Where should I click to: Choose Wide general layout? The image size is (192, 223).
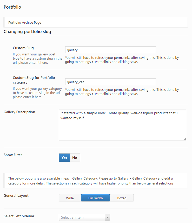point(70,198)
